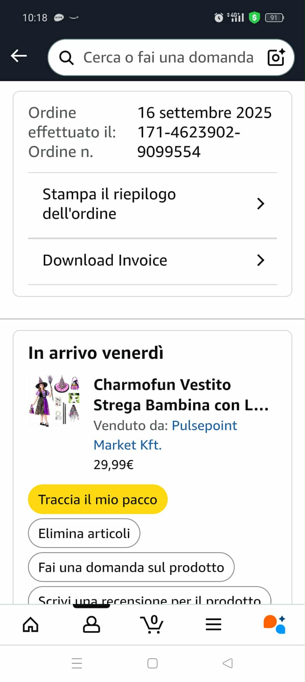Open the shopping cart
The image size is (305, 682).
152,624
